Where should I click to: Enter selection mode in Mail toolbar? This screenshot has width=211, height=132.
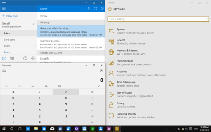pyautogui.click(x=102, y=9)
